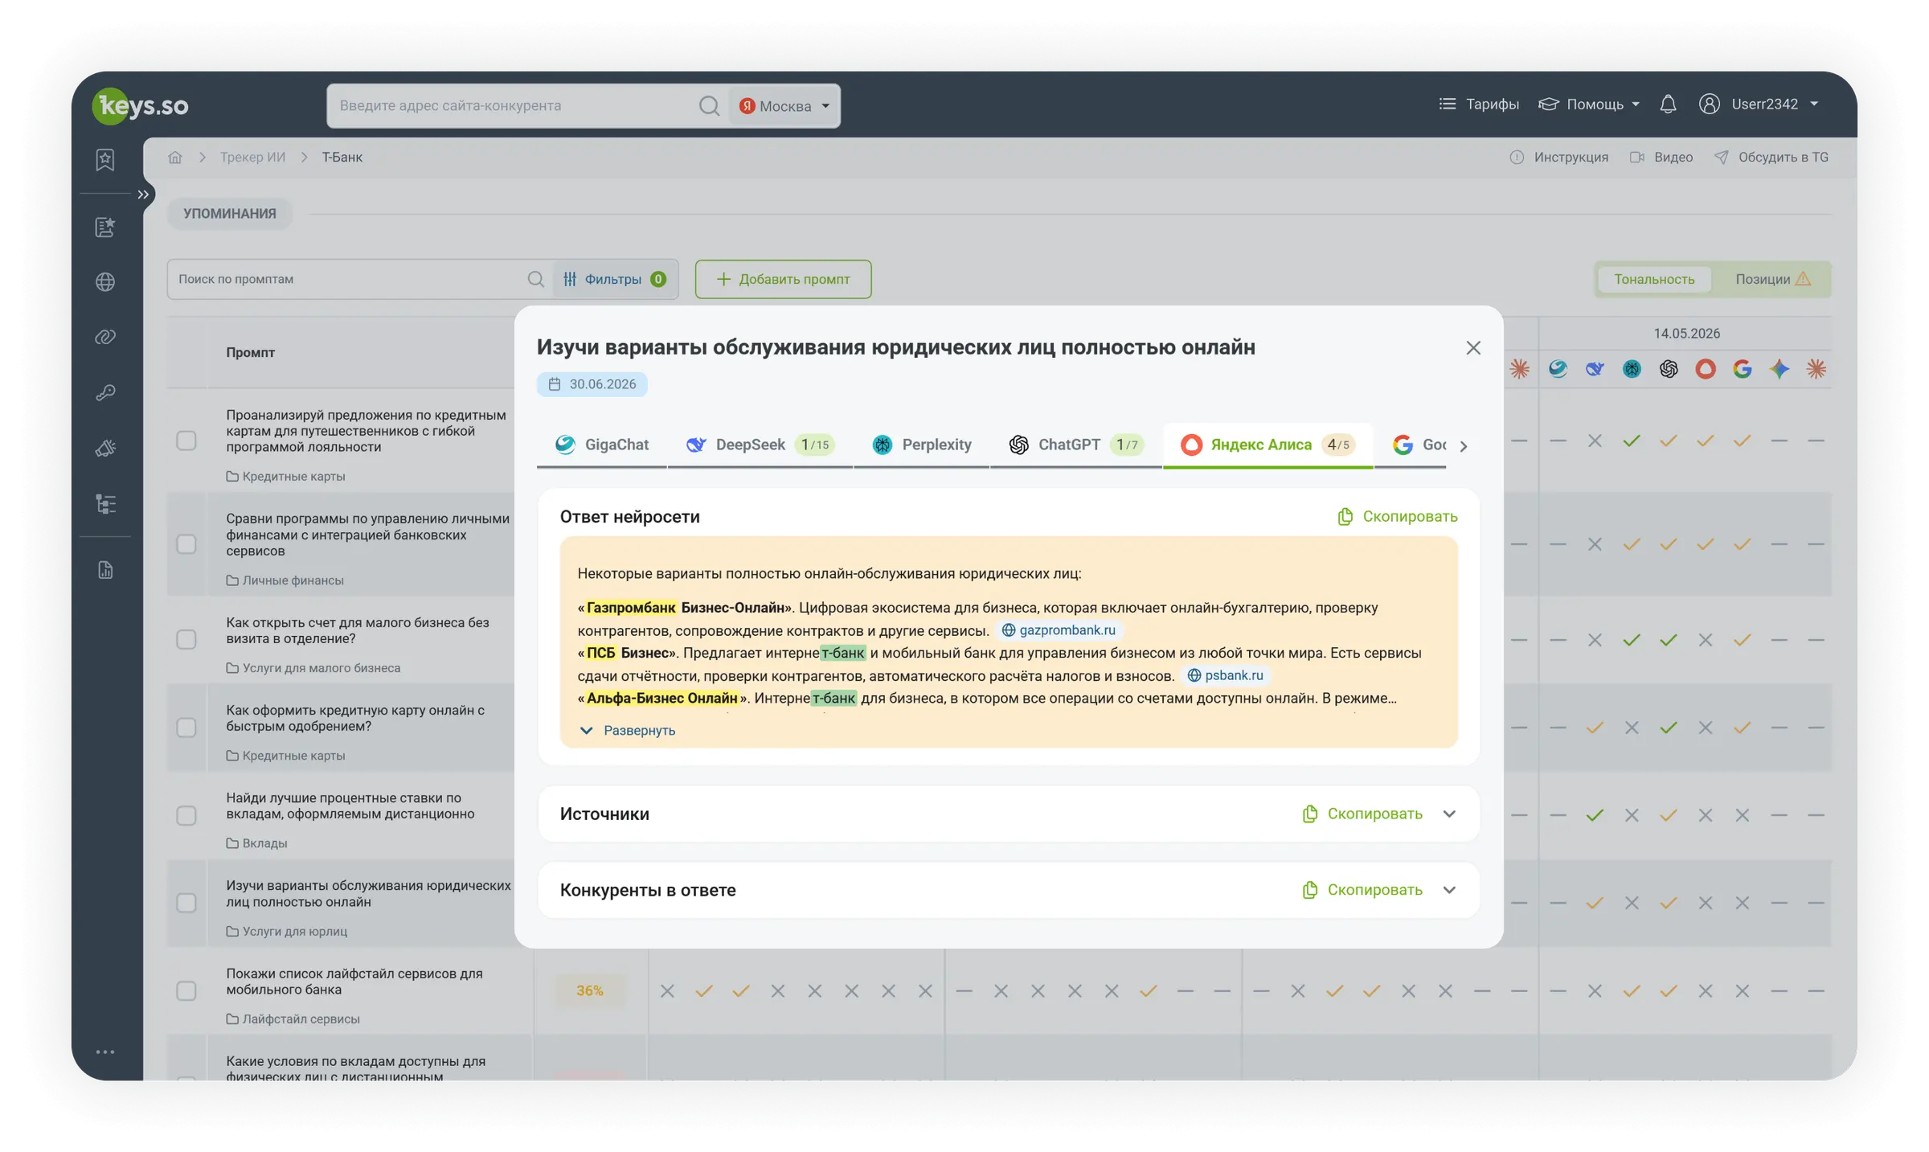This screenshot has width=1929, height=1152.
Task: Close the prompt details dialog
Action: coord(1472,347)
